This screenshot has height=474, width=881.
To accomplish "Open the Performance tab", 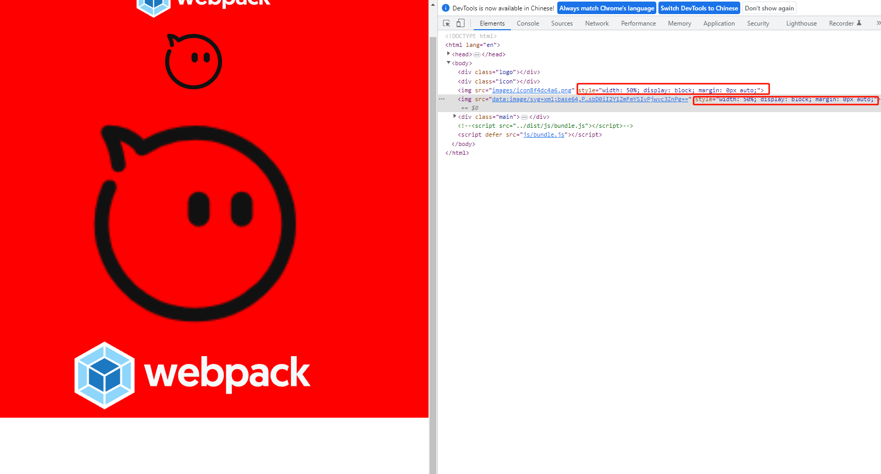I will point(639,23).
